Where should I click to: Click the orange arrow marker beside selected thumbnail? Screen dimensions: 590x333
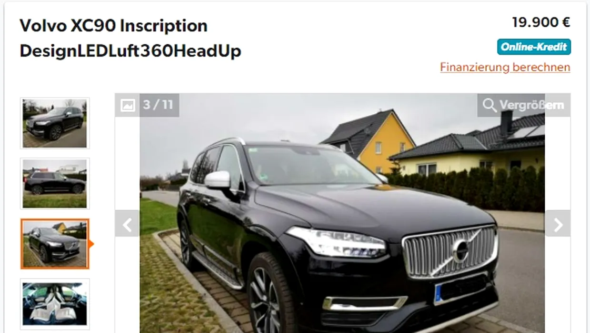coord(91,244)
